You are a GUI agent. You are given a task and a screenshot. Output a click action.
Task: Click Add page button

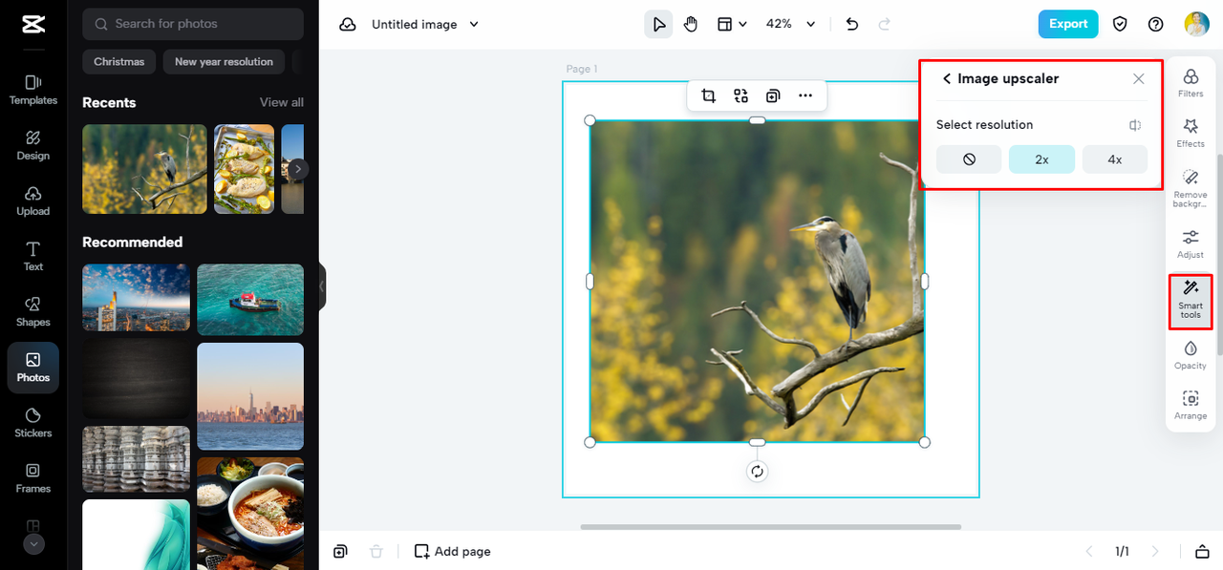452,551
